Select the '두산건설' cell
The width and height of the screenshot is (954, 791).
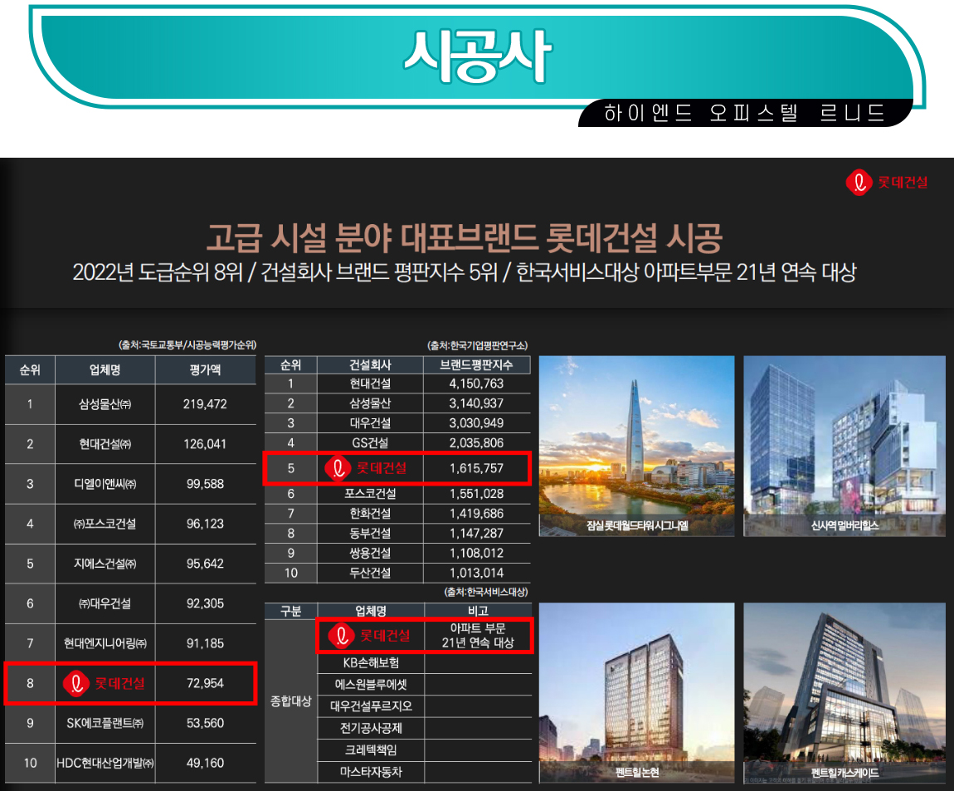(370, 573)
